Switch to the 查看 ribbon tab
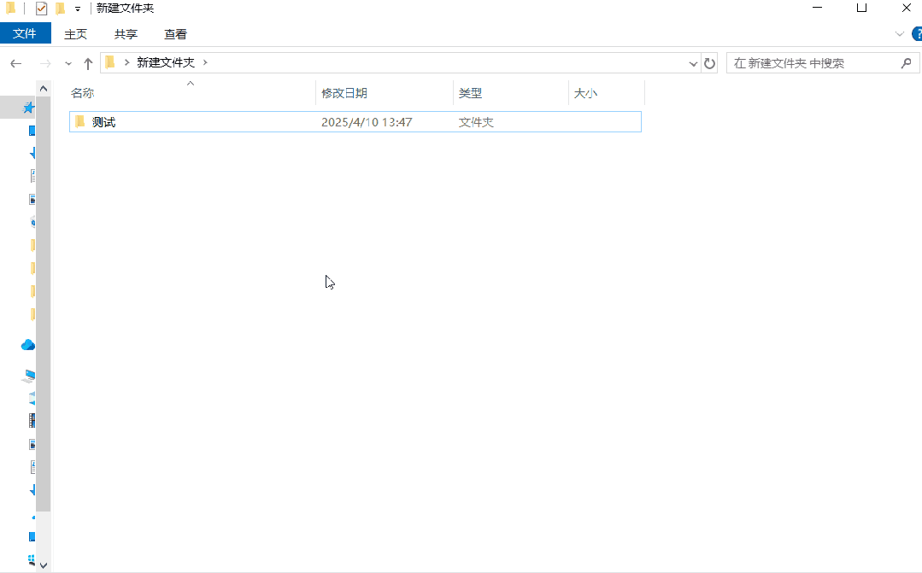Image resolution: width=922 pixels, height=573 pixels. point(175,34)
